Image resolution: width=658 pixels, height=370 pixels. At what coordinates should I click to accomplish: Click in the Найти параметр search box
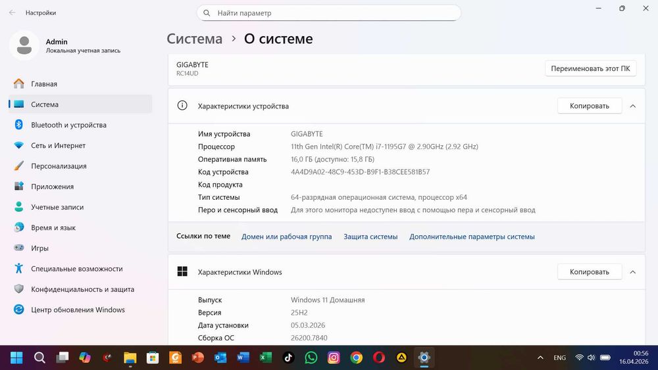[328, 13]
